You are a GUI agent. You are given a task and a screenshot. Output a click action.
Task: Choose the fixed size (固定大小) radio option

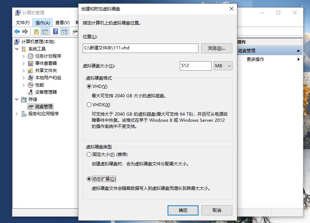pos(89,155)
